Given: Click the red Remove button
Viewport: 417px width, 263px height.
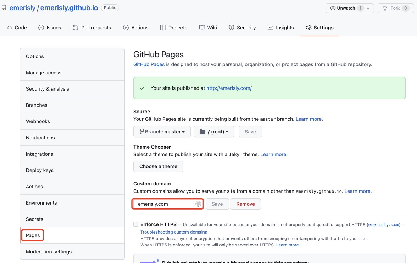Looking at the screenshot, I should tap(245, 204).
